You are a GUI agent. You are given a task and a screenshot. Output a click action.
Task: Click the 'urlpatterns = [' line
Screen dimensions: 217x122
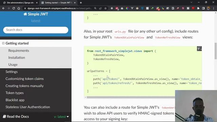click(x=99, y=71)
